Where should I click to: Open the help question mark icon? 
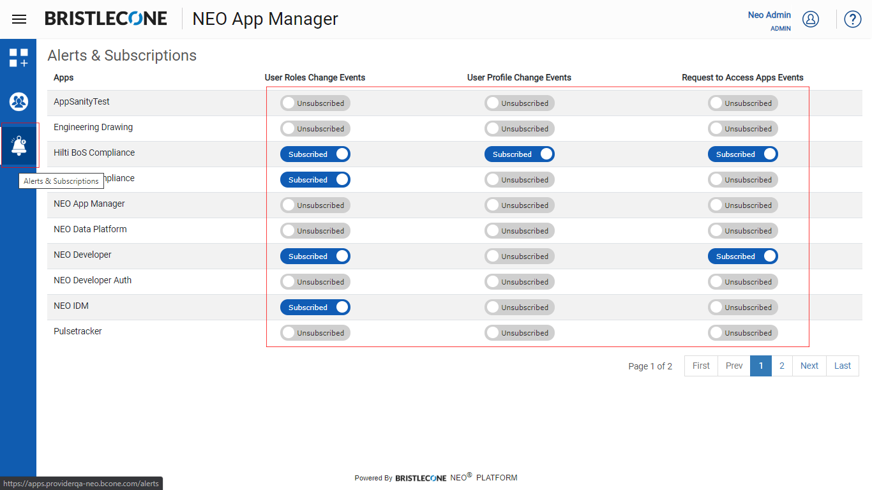(853, 19)
